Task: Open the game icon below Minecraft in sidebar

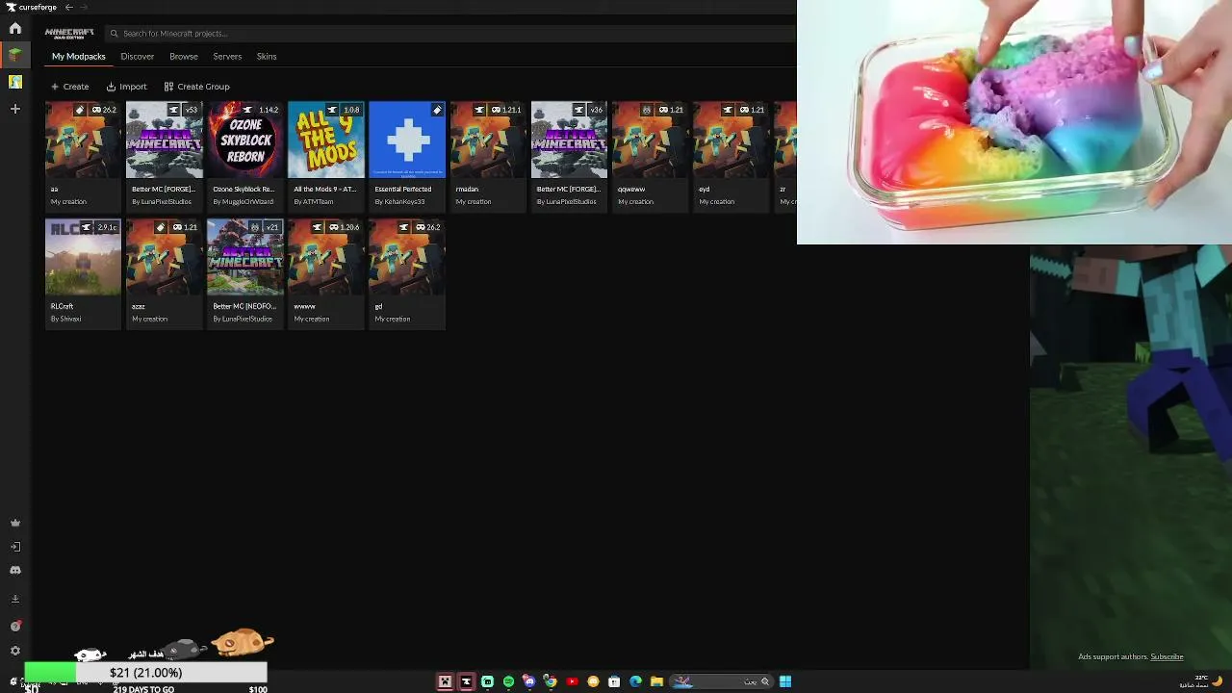Action: (x=15, y=82)
